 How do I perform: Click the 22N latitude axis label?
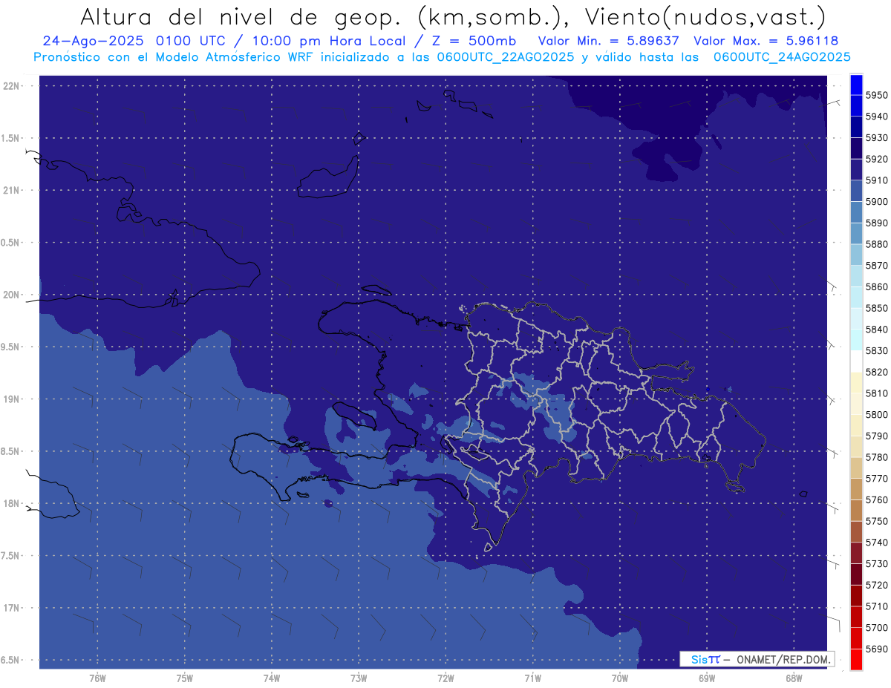click(x=12, y=85)
